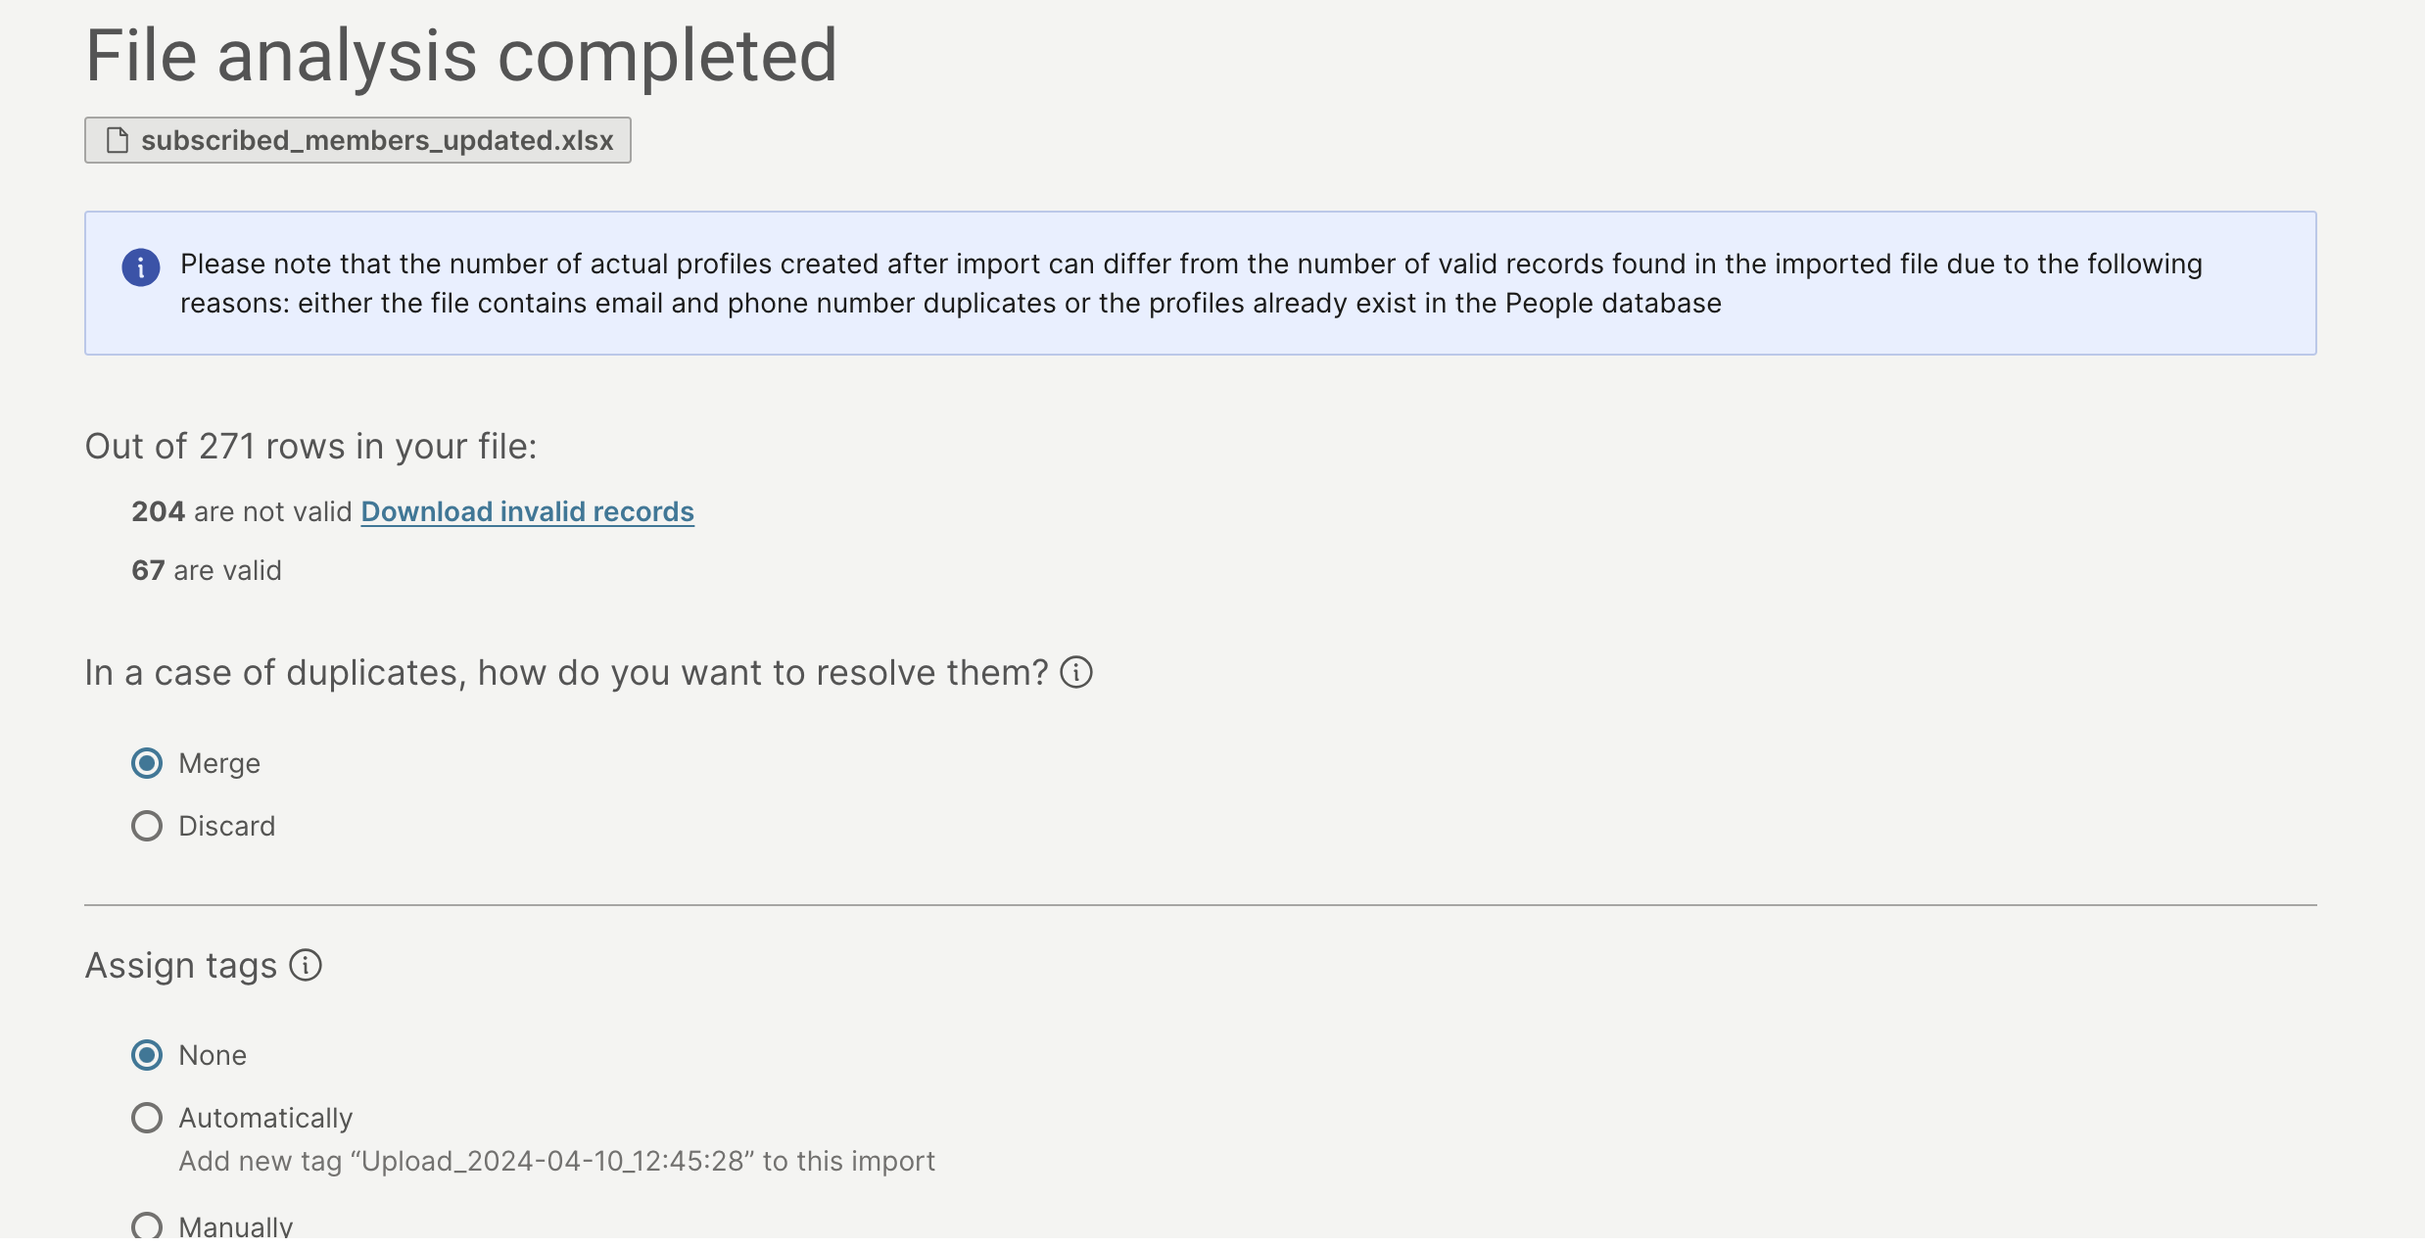Click the subscribed_members_updated.xlsx file name text
Image resolution: width=2425 pixels, height=1248 pixels.
click(377, 141)
